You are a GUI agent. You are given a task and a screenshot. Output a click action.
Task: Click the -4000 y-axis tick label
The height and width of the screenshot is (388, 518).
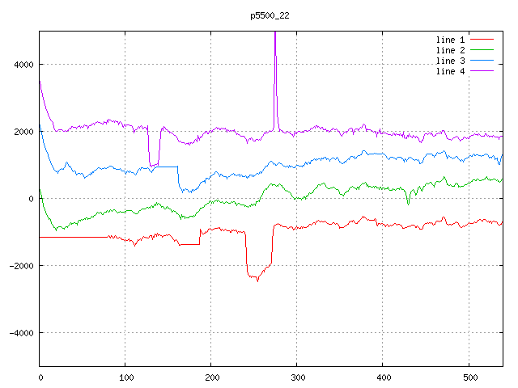(x=20, y=333)
